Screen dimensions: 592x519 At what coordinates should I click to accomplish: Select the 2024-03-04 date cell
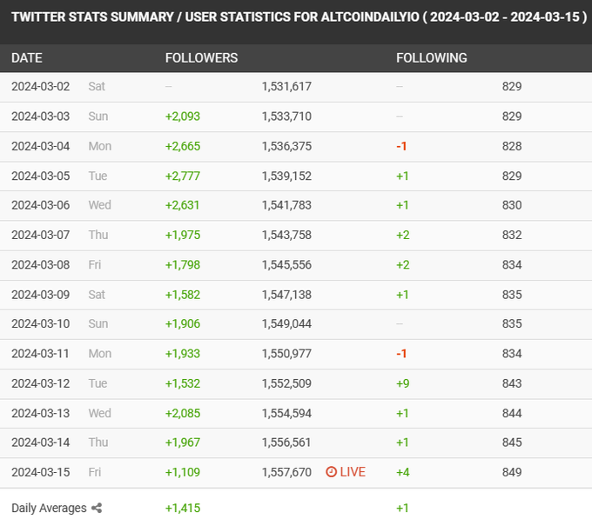(x=40, y=146)
